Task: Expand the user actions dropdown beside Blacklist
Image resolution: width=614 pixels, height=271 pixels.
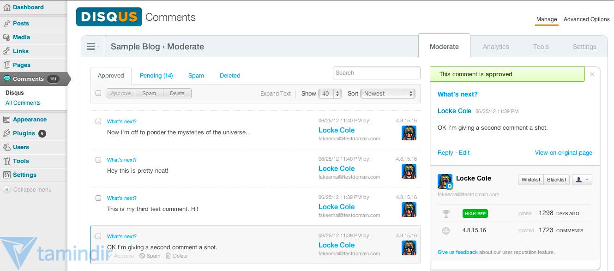Action: point(582,180)
